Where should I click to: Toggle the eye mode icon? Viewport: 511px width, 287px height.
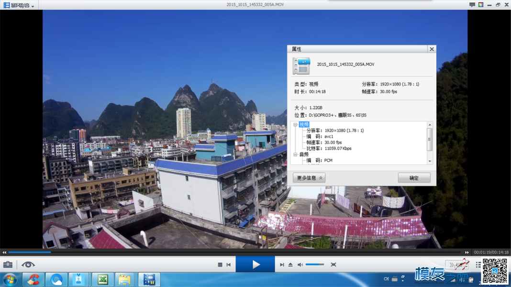(28, 265)
